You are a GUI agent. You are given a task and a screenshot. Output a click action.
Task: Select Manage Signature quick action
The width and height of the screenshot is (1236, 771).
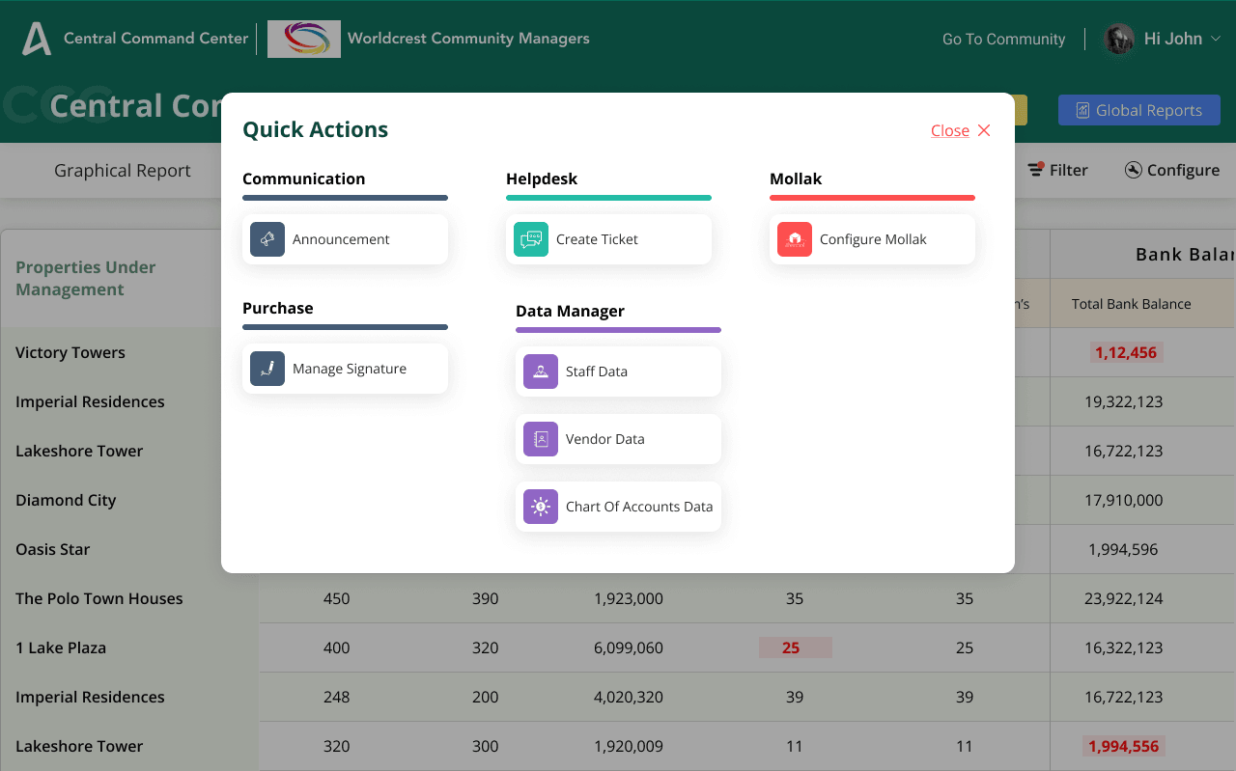(x=345, y=369)
